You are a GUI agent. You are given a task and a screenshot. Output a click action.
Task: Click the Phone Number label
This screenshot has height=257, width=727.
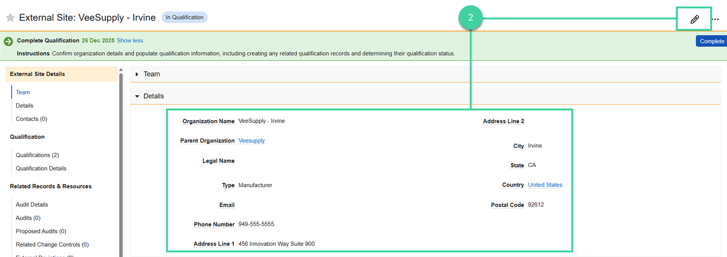tap(214, 224)
